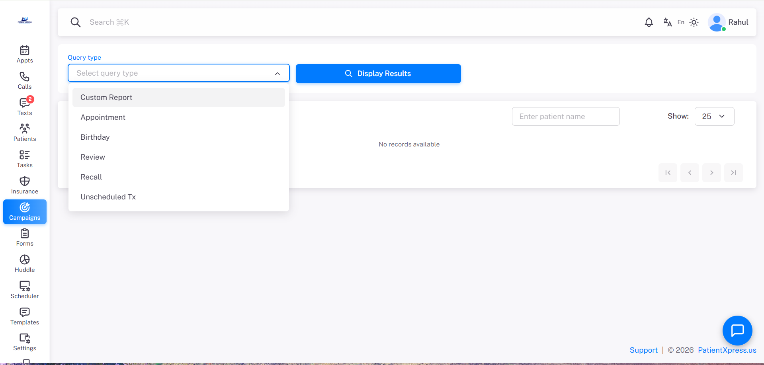Click the notification bell
This screenshot has width=764, height=365.
pyautogui.click(x=649, y=22)
